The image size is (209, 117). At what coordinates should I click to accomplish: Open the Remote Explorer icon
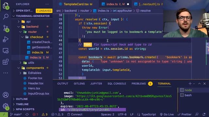click(x=6, y=51)
